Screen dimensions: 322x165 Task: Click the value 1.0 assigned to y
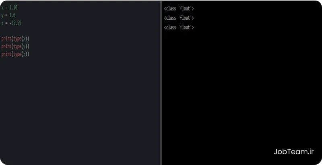12,15
